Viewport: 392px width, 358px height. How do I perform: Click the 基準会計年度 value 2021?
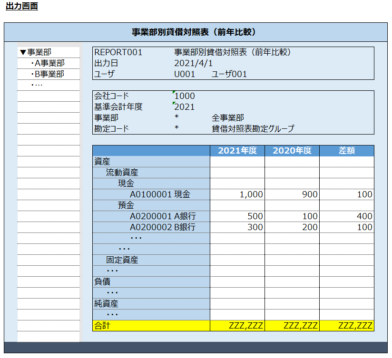pos(185,107)
